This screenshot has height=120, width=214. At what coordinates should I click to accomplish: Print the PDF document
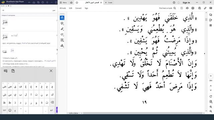193,8
